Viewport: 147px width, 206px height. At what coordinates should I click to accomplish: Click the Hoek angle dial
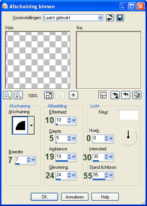128,137
